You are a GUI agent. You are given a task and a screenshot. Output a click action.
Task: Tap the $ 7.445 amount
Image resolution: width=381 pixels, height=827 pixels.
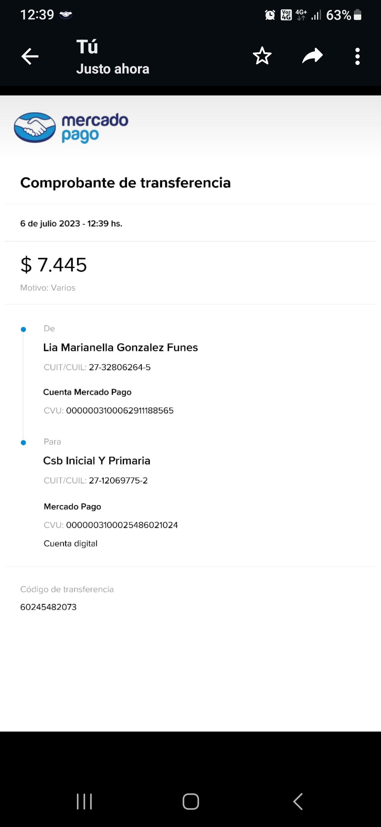point(54,265)
